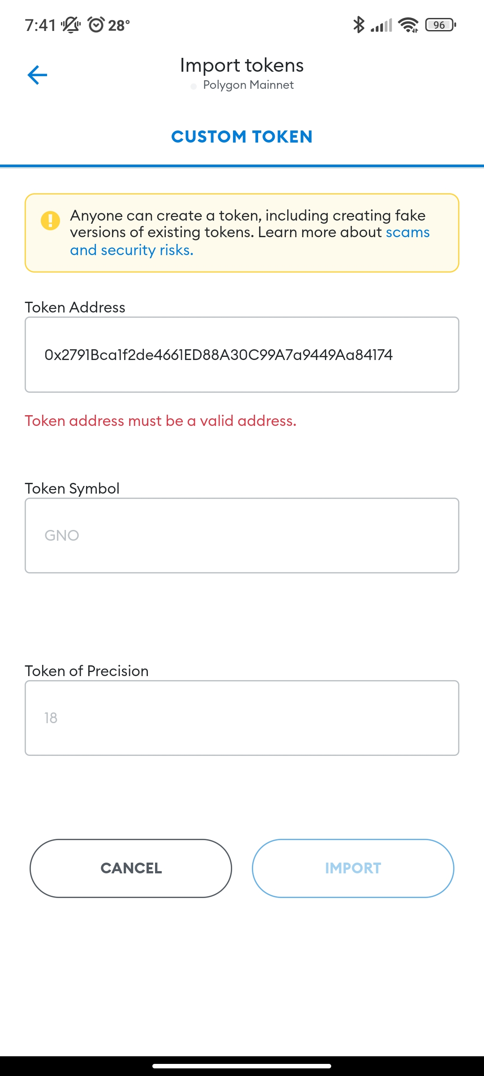The image size is (484, 1076).
Task: Tap the cellular signal icon
Action: (381, 25)
